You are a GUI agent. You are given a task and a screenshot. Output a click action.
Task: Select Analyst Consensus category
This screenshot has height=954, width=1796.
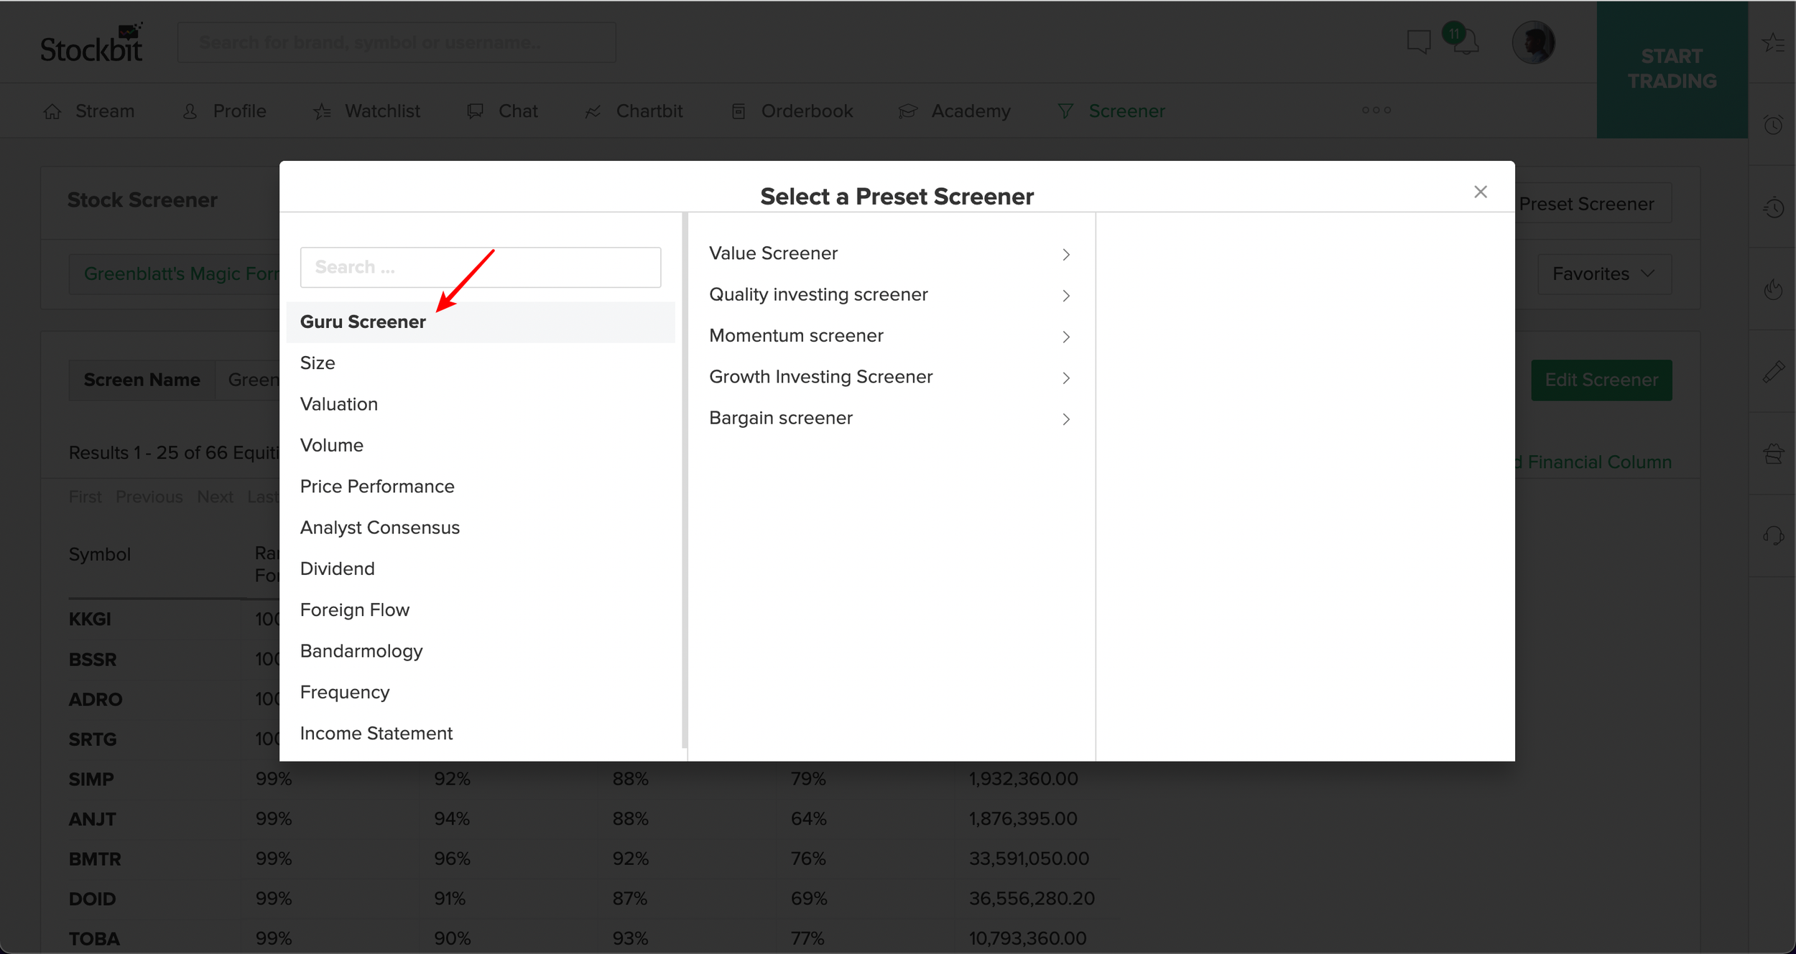[481, 528]
